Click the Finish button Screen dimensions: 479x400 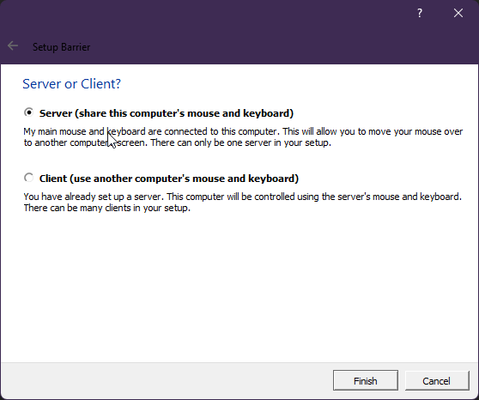tap(366, 380)
